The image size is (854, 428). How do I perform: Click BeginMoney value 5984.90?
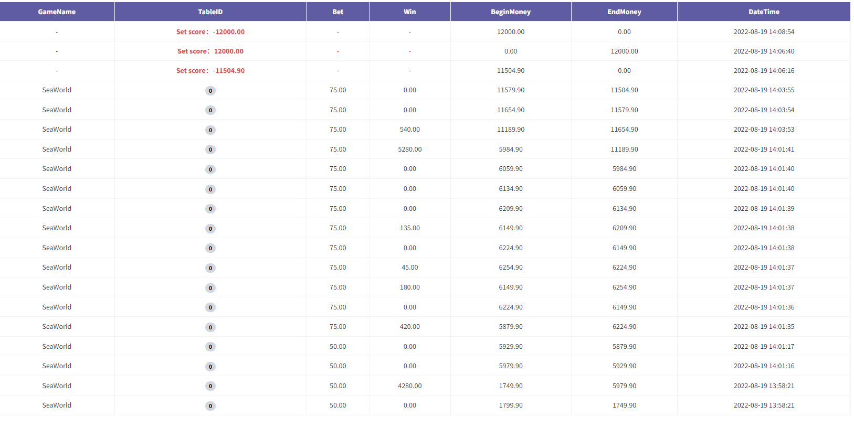[x=511, y=149]
